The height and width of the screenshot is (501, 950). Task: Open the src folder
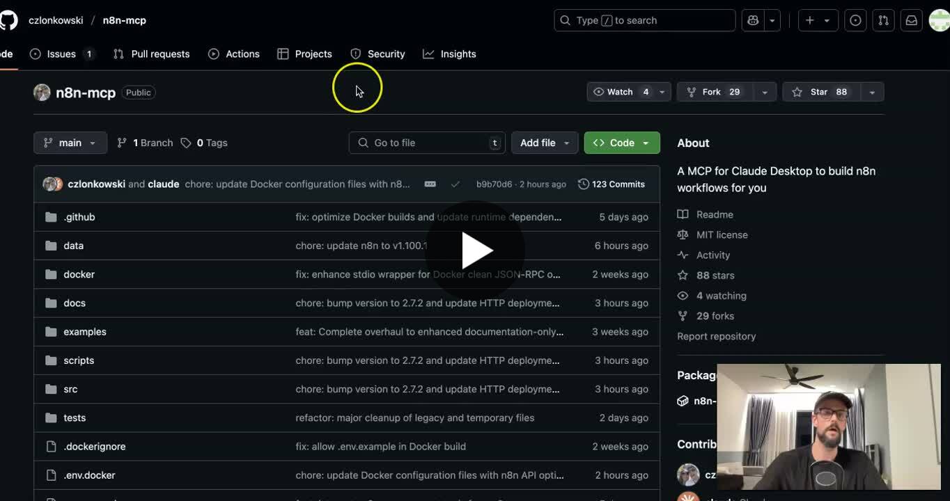[70, 389]
